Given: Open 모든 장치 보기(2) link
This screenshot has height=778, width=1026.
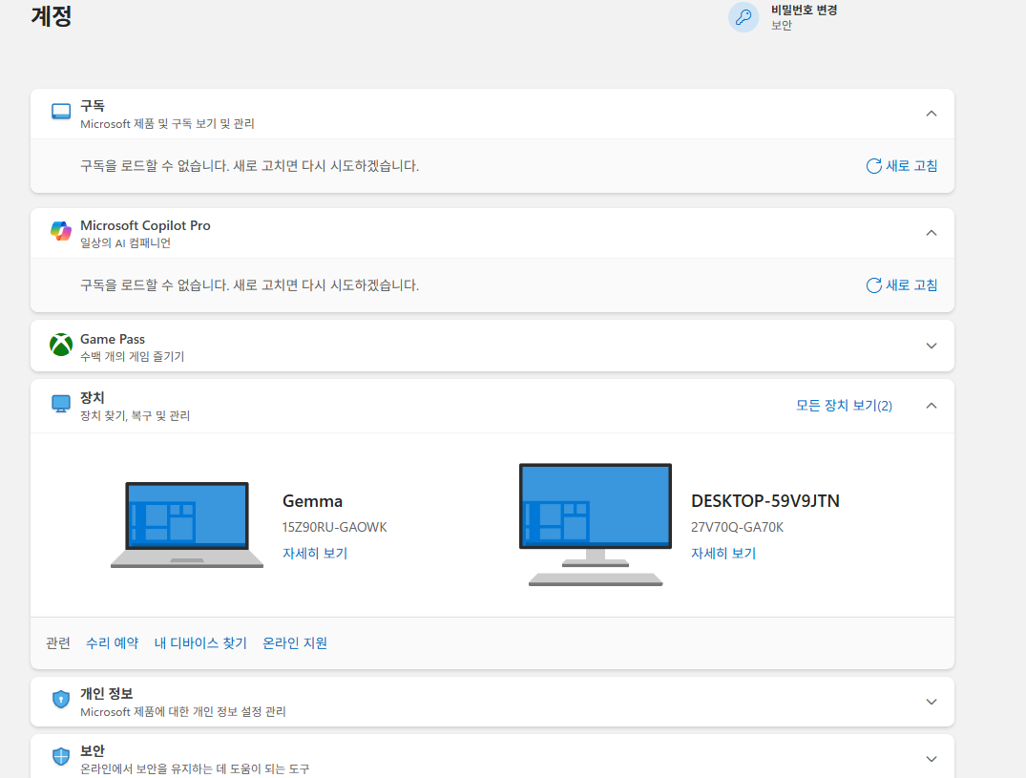Looking at the screenshot, I should (x=844, y=406).
